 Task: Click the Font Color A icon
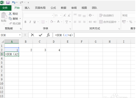(x=58, y=22)
